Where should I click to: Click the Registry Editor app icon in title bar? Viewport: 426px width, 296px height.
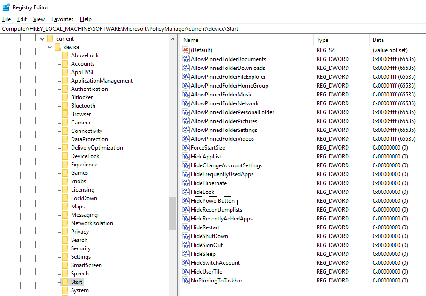click(x=6, y=7)
